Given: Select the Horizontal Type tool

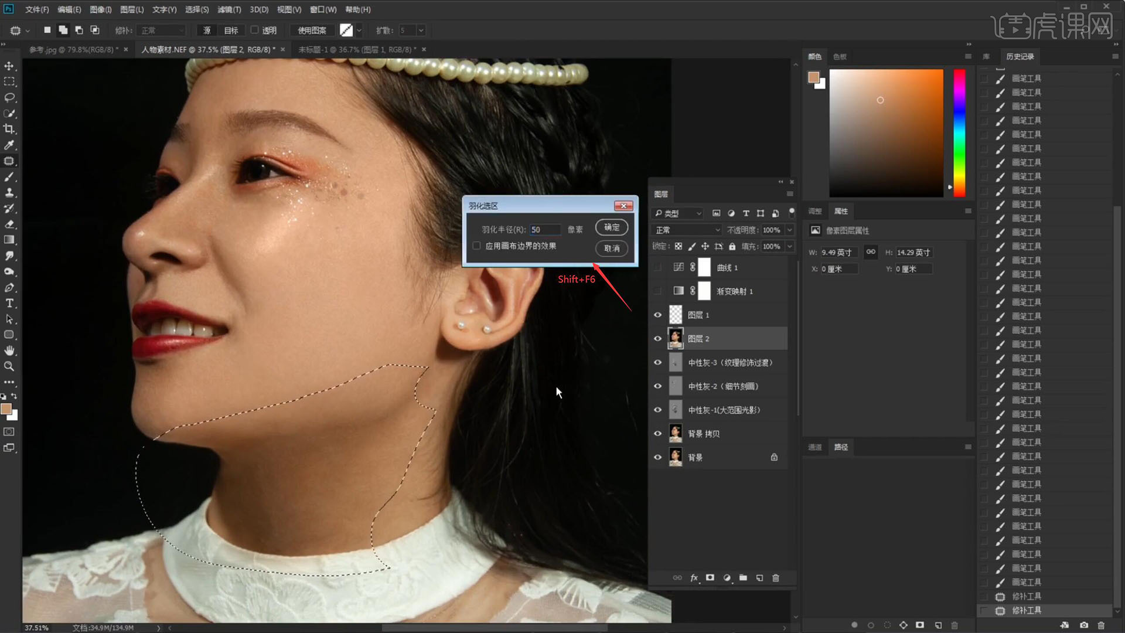Looking at the screenshot, I should (9, 303).
